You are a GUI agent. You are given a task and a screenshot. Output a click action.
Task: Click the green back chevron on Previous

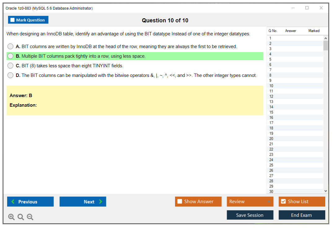click(12, 202)
